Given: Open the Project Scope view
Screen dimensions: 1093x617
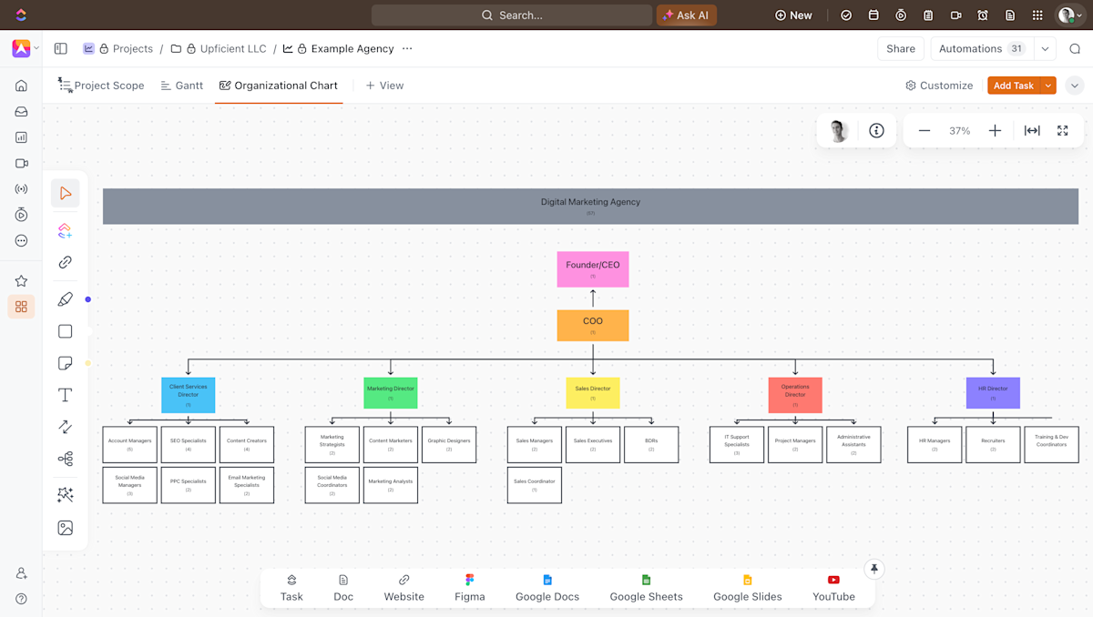Looking at the screenshot, I should pos(109,85).
